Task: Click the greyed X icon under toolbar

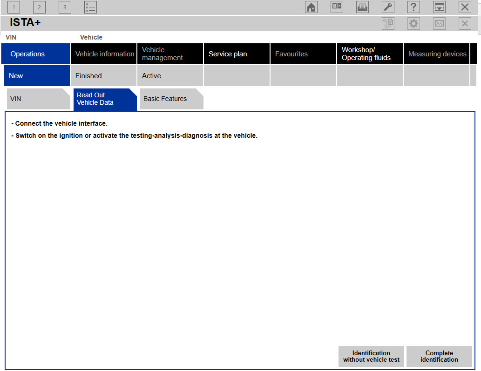Action: pyautogui.click(x=465, y=24)
